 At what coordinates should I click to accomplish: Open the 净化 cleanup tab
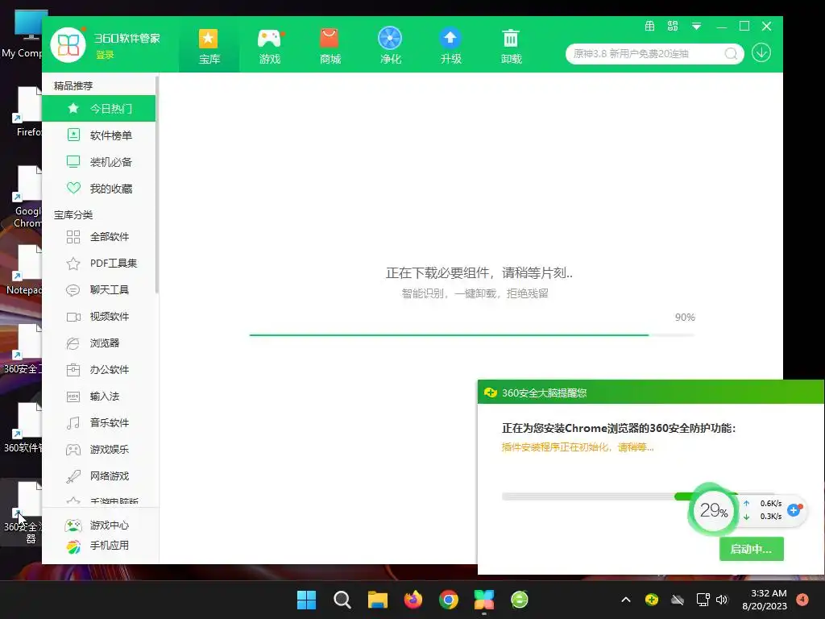pos(390,46)
